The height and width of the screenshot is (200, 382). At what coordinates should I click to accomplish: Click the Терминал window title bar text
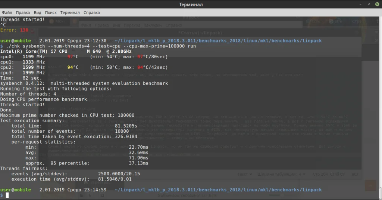coord(191,4)
